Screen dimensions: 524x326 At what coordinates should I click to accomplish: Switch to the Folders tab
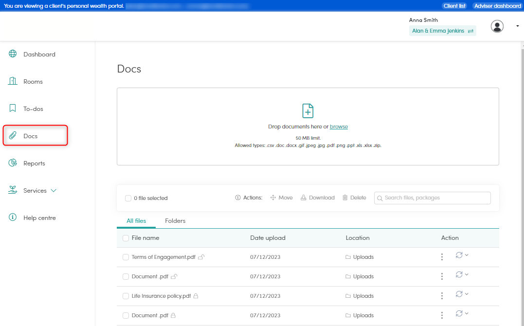pos(175,221)
